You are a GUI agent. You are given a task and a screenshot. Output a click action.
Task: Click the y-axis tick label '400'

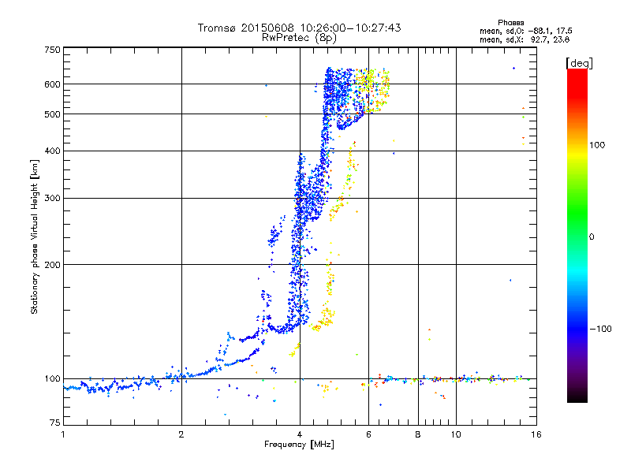tap(52, 151)
